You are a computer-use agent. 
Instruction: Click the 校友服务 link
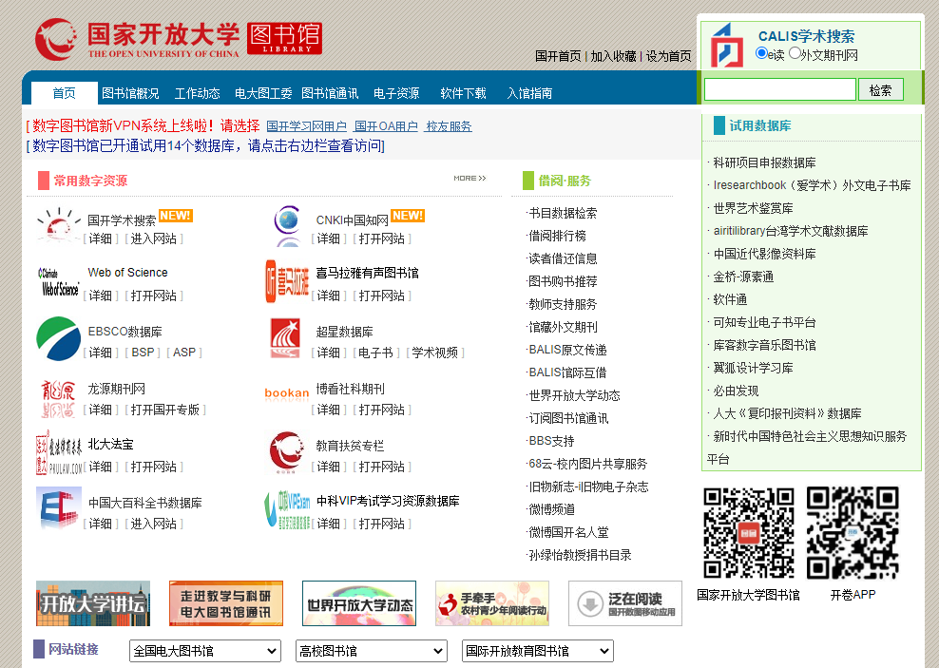point(449,126)
